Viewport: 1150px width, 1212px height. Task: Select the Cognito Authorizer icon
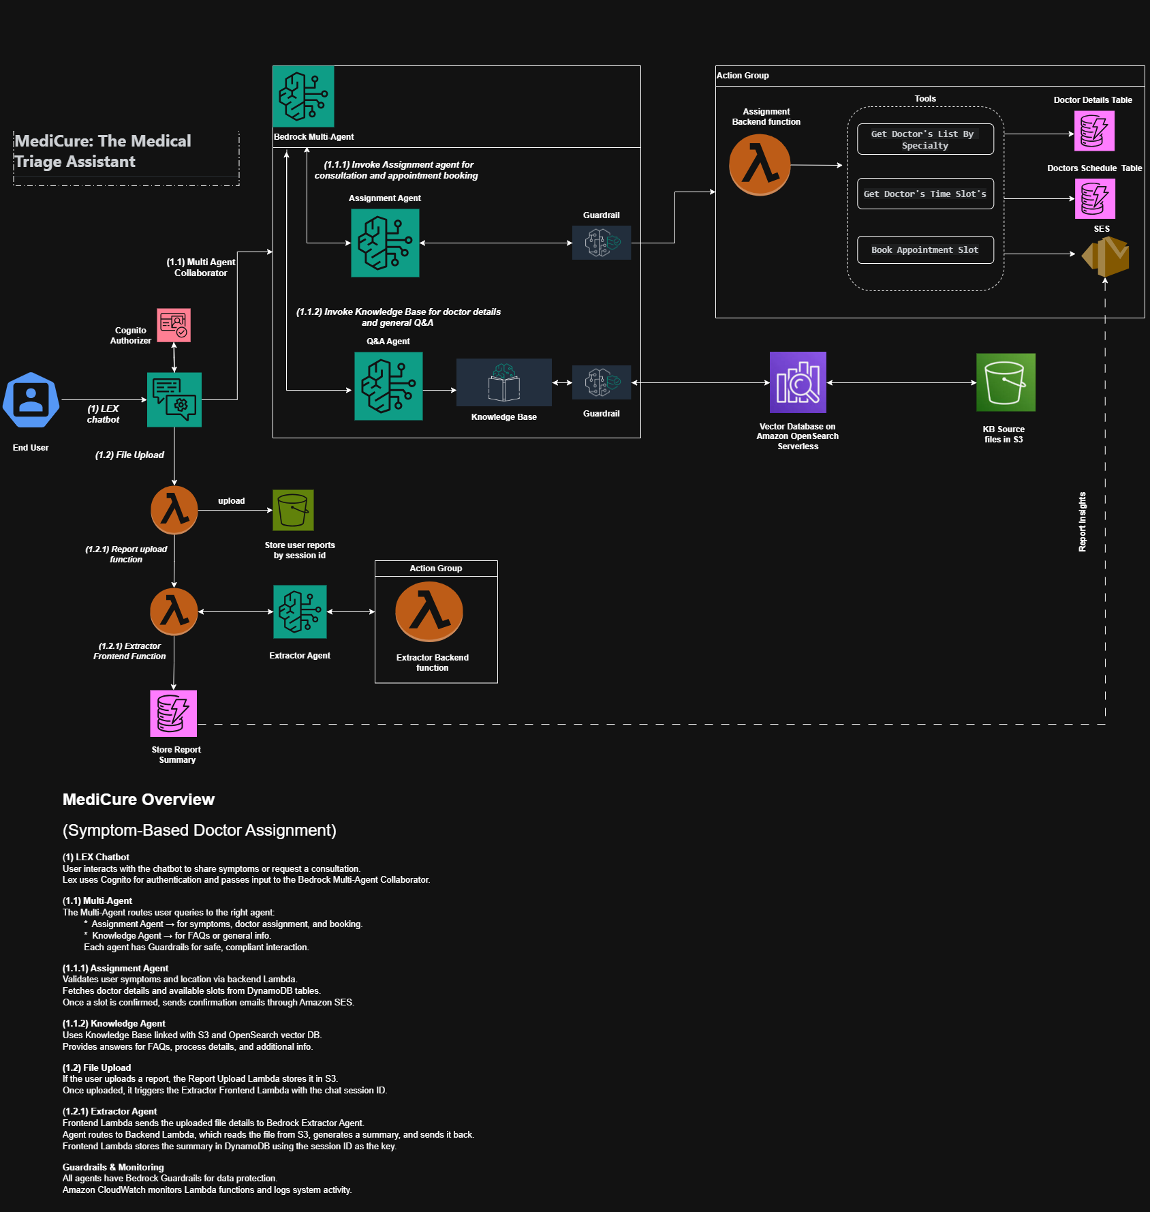pyautogui.click(x=174, y=325)
